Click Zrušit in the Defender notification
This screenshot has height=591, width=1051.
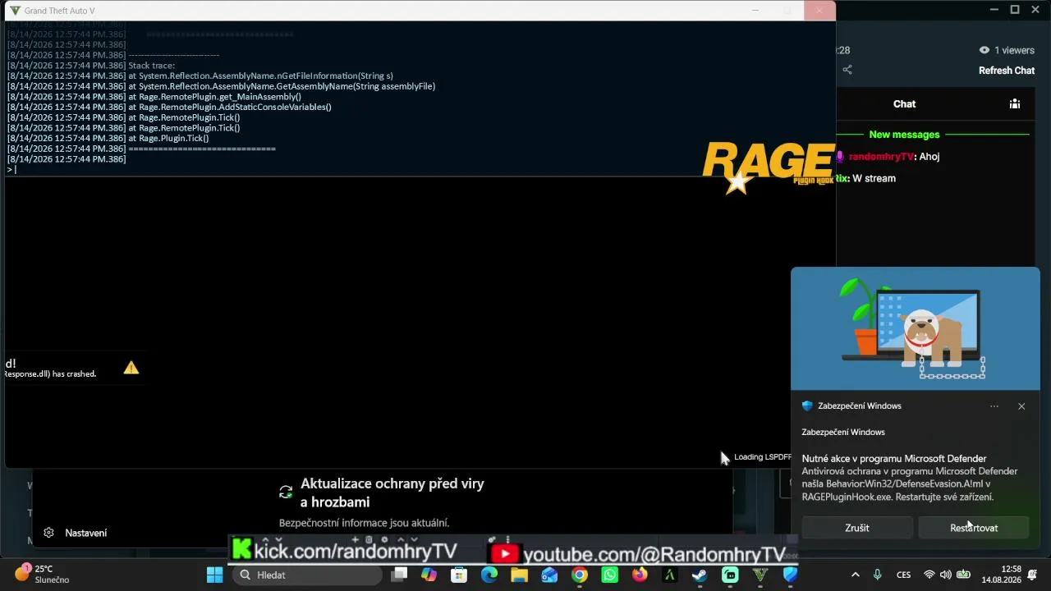coord(857,528)
